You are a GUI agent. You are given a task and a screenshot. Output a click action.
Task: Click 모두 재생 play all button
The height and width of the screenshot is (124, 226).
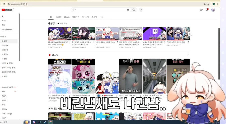[62, 23]
